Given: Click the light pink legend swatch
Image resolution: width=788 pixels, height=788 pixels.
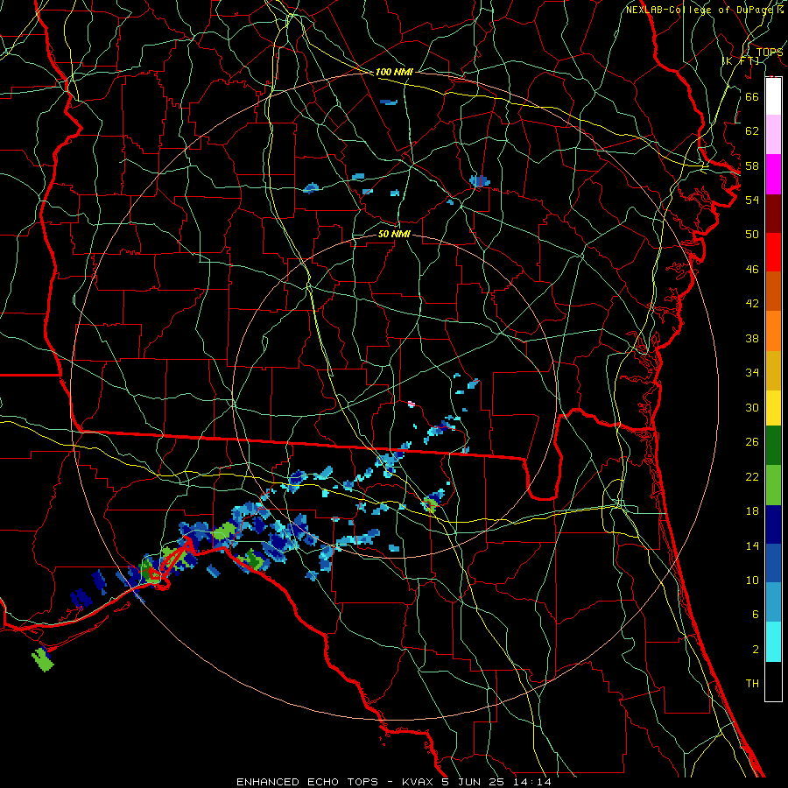Looking at the screenshot, I should [773, 134].
